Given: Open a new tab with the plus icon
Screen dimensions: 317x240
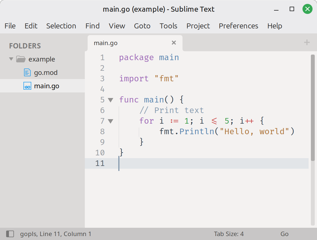Looking at the screenshot, I should click(307, 42).
